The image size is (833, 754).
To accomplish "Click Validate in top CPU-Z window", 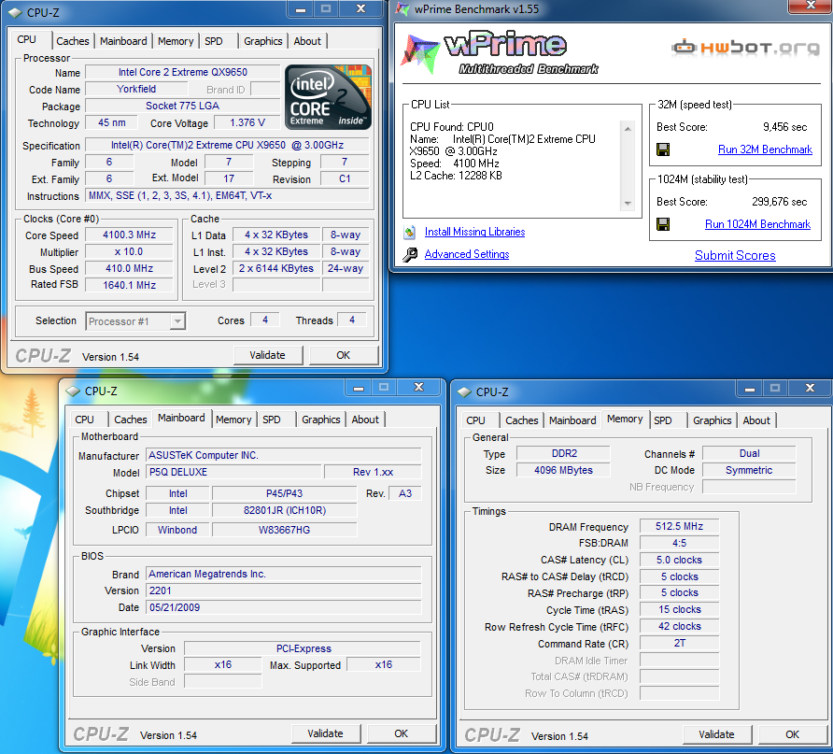I will 268,355.
